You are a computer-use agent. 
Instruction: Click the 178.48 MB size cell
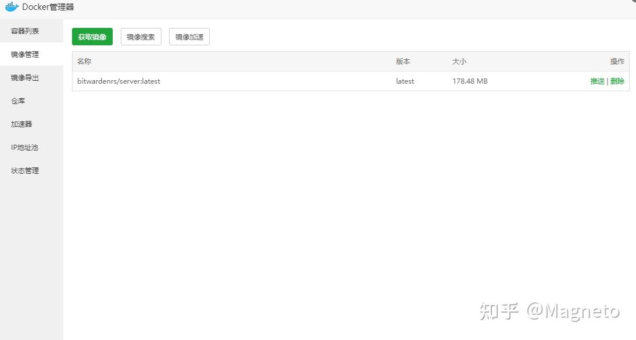coord(470,81)
